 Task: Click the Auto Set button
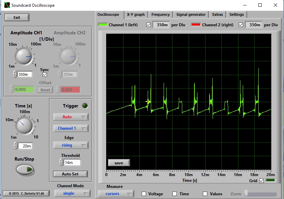70,174
